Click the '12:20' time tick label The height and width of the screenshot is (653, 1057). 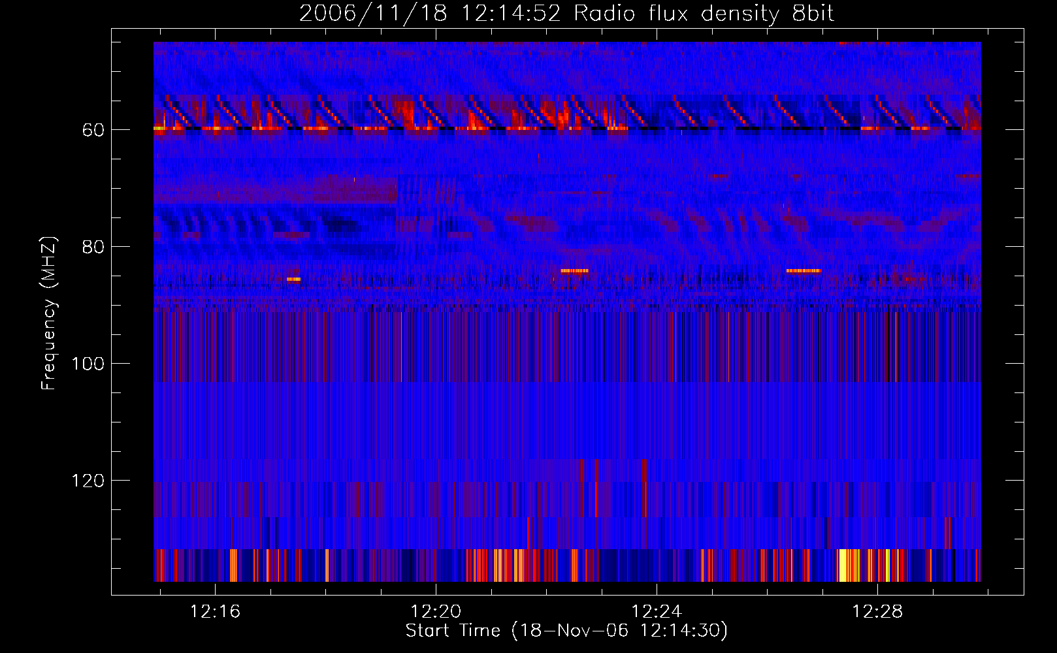[x=436, y=612]
